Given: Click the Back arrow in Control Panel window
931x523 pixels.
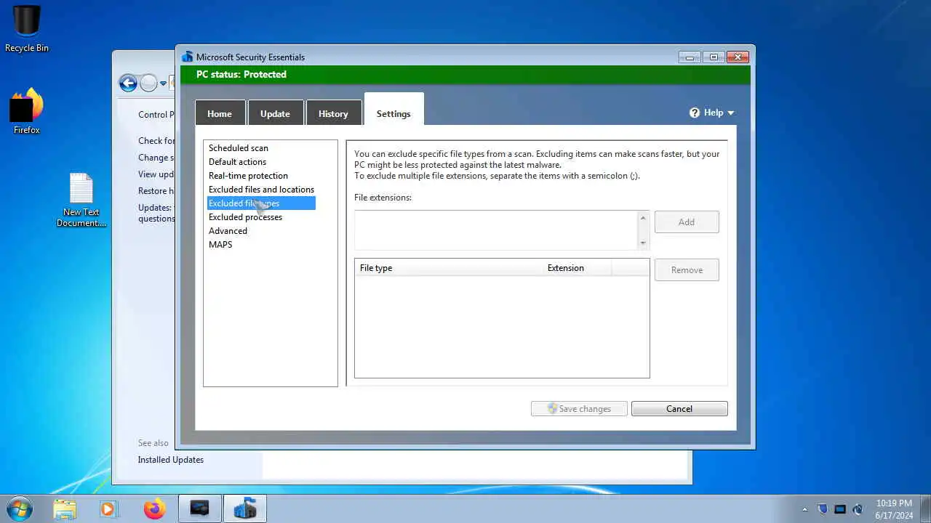Looking at the screenshot, I should (128, 83).
